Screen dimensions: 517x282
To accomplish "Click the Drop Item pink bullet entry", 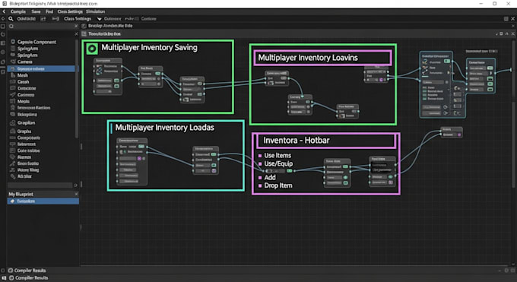I will [x=275, y=185].
